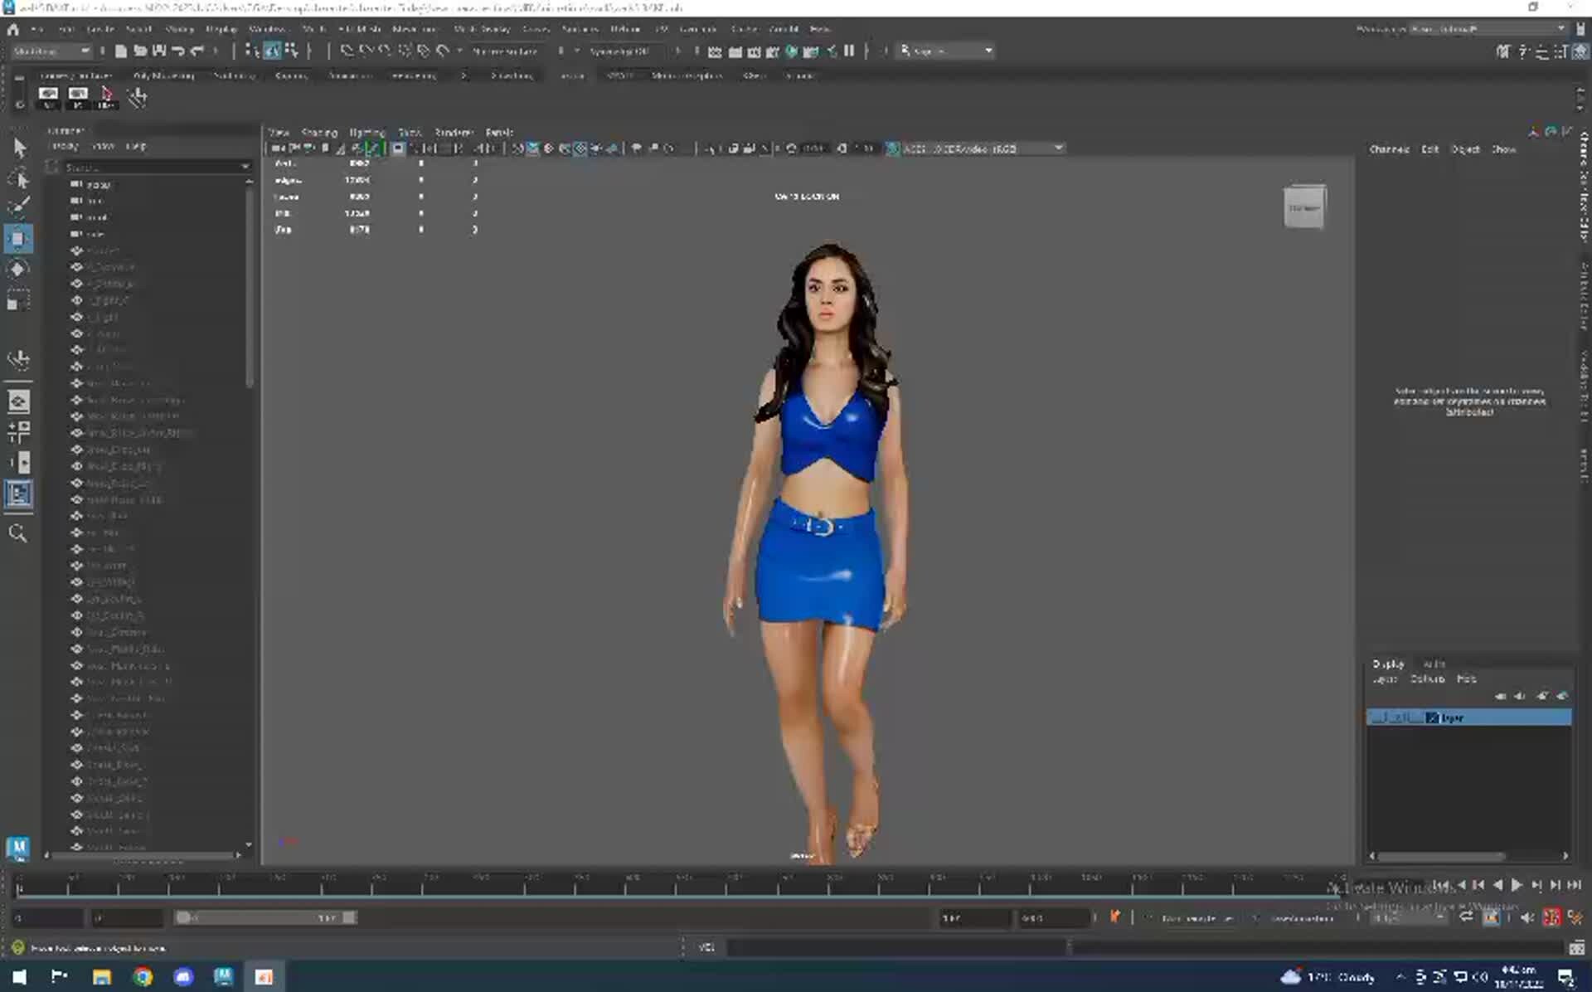Click the playback range slider at the bottom
The height and width of the screenshot is (992, 1592).
(x=265, y=917)
